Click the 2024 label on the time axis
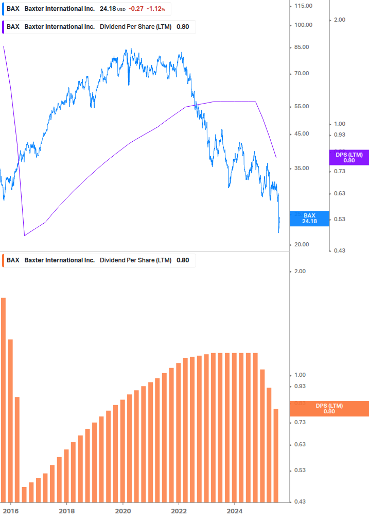 coord(235,511)
